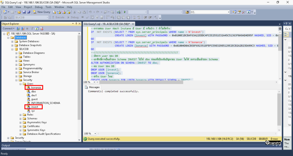
Task: Open the View menu
Action: click(x=18, y=7)
